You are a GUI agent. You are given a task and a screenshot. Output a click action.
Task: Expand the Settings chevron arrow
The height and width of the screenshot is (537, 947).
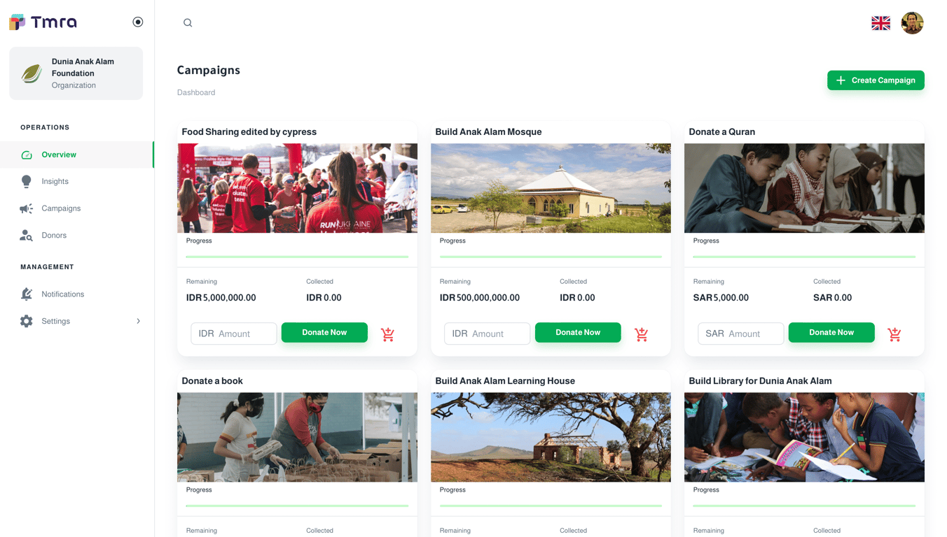coord(138,321)
